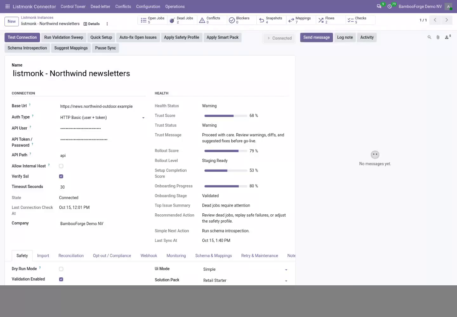Open the followers person icon
Screen dimensions: 457x317
point(447,37)
